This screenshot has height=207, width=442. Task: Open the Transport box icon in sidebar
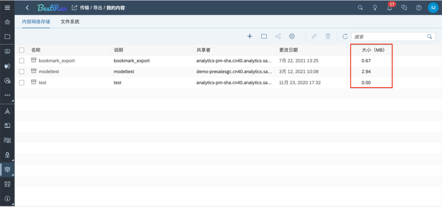tap(7, 169)
